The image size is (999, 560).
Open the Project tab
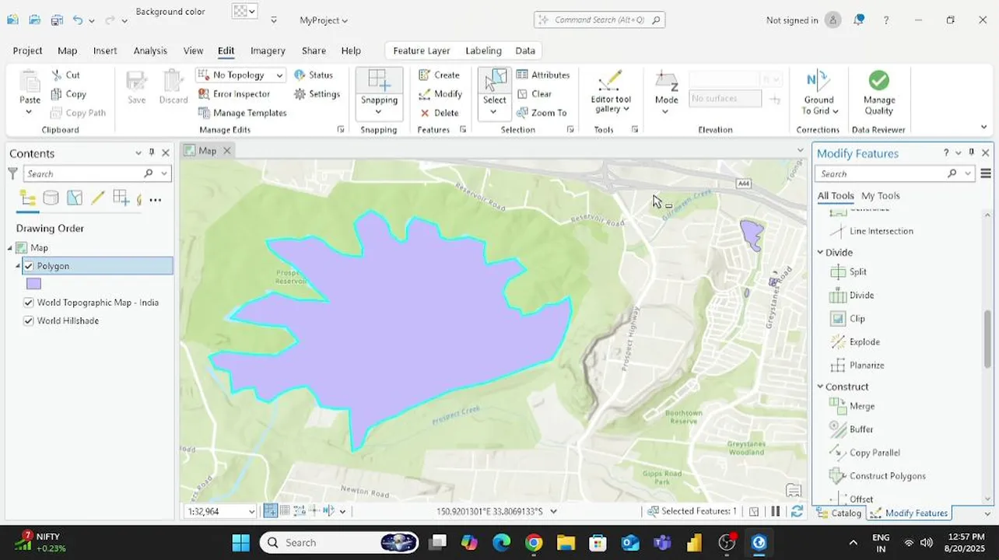coord(27,51)
